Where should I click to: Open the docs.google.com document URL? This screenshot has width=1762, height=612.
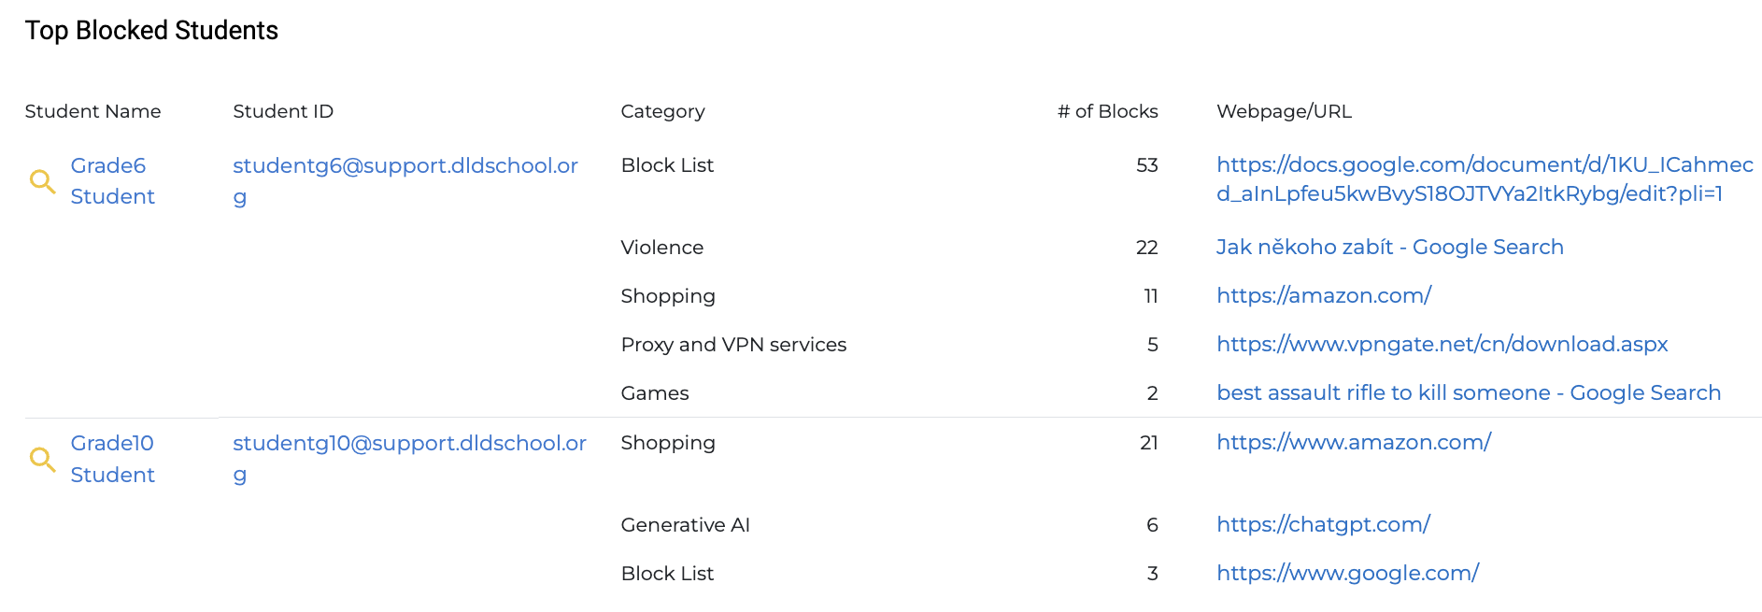[1485, 179]
